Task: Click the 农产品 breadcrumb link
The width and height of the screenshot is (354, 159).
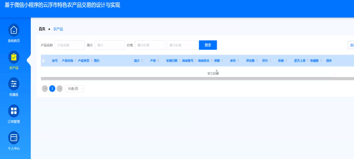Action: point(58,29)
